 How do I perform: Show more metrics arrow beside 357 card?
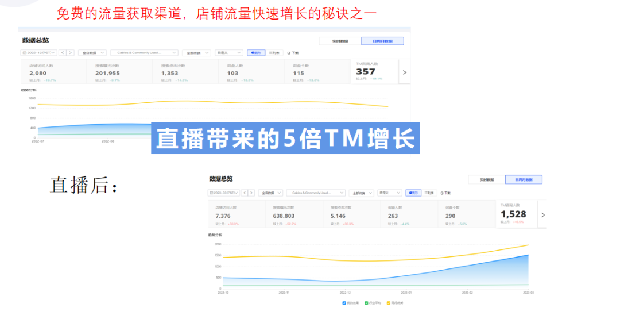[x=405, y=72]
